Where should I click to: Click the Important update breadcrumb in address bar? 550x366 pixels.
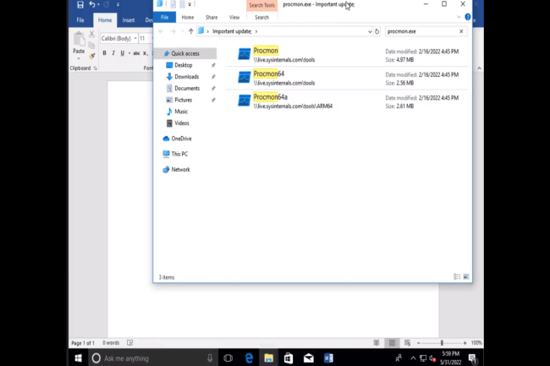pos(232,31)
